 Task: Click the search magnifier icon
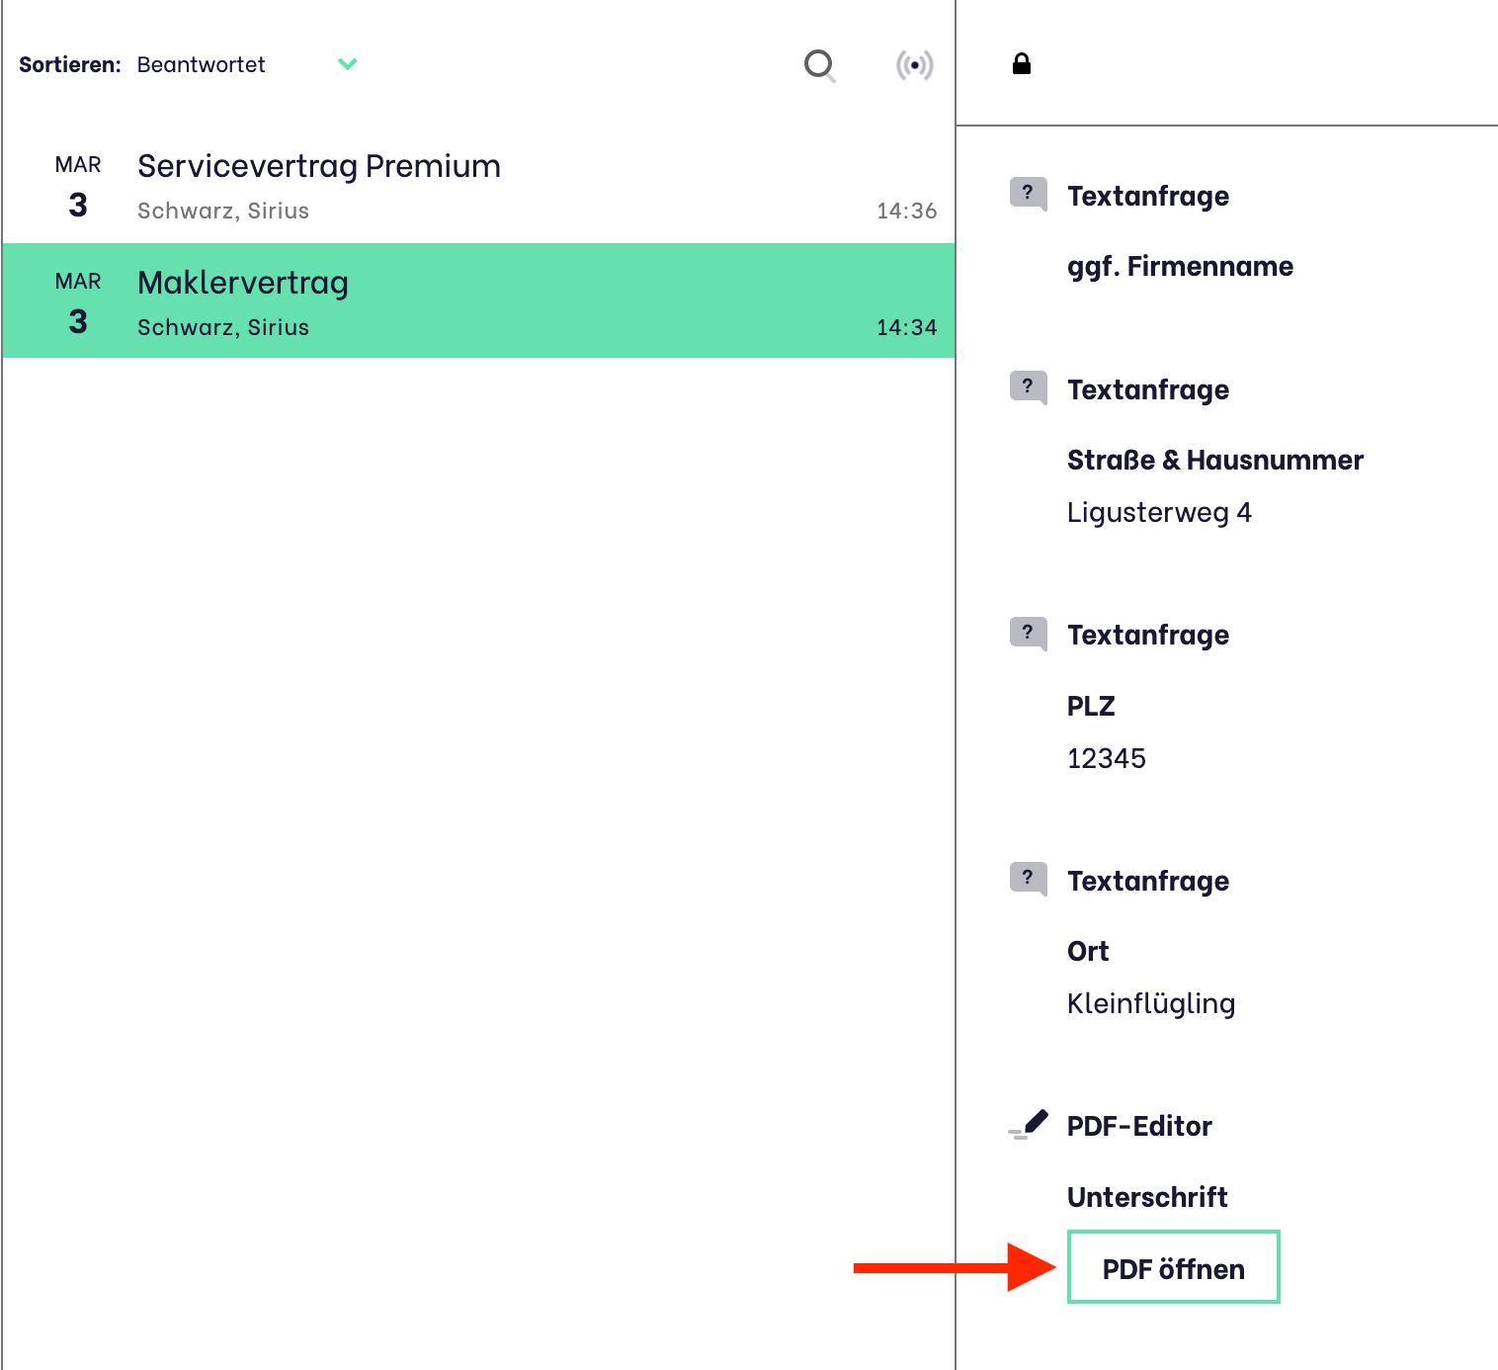[819, 65]
